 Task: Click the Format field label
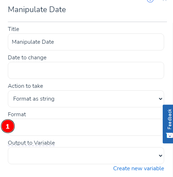pyautogui.click(x=17, y=114)
